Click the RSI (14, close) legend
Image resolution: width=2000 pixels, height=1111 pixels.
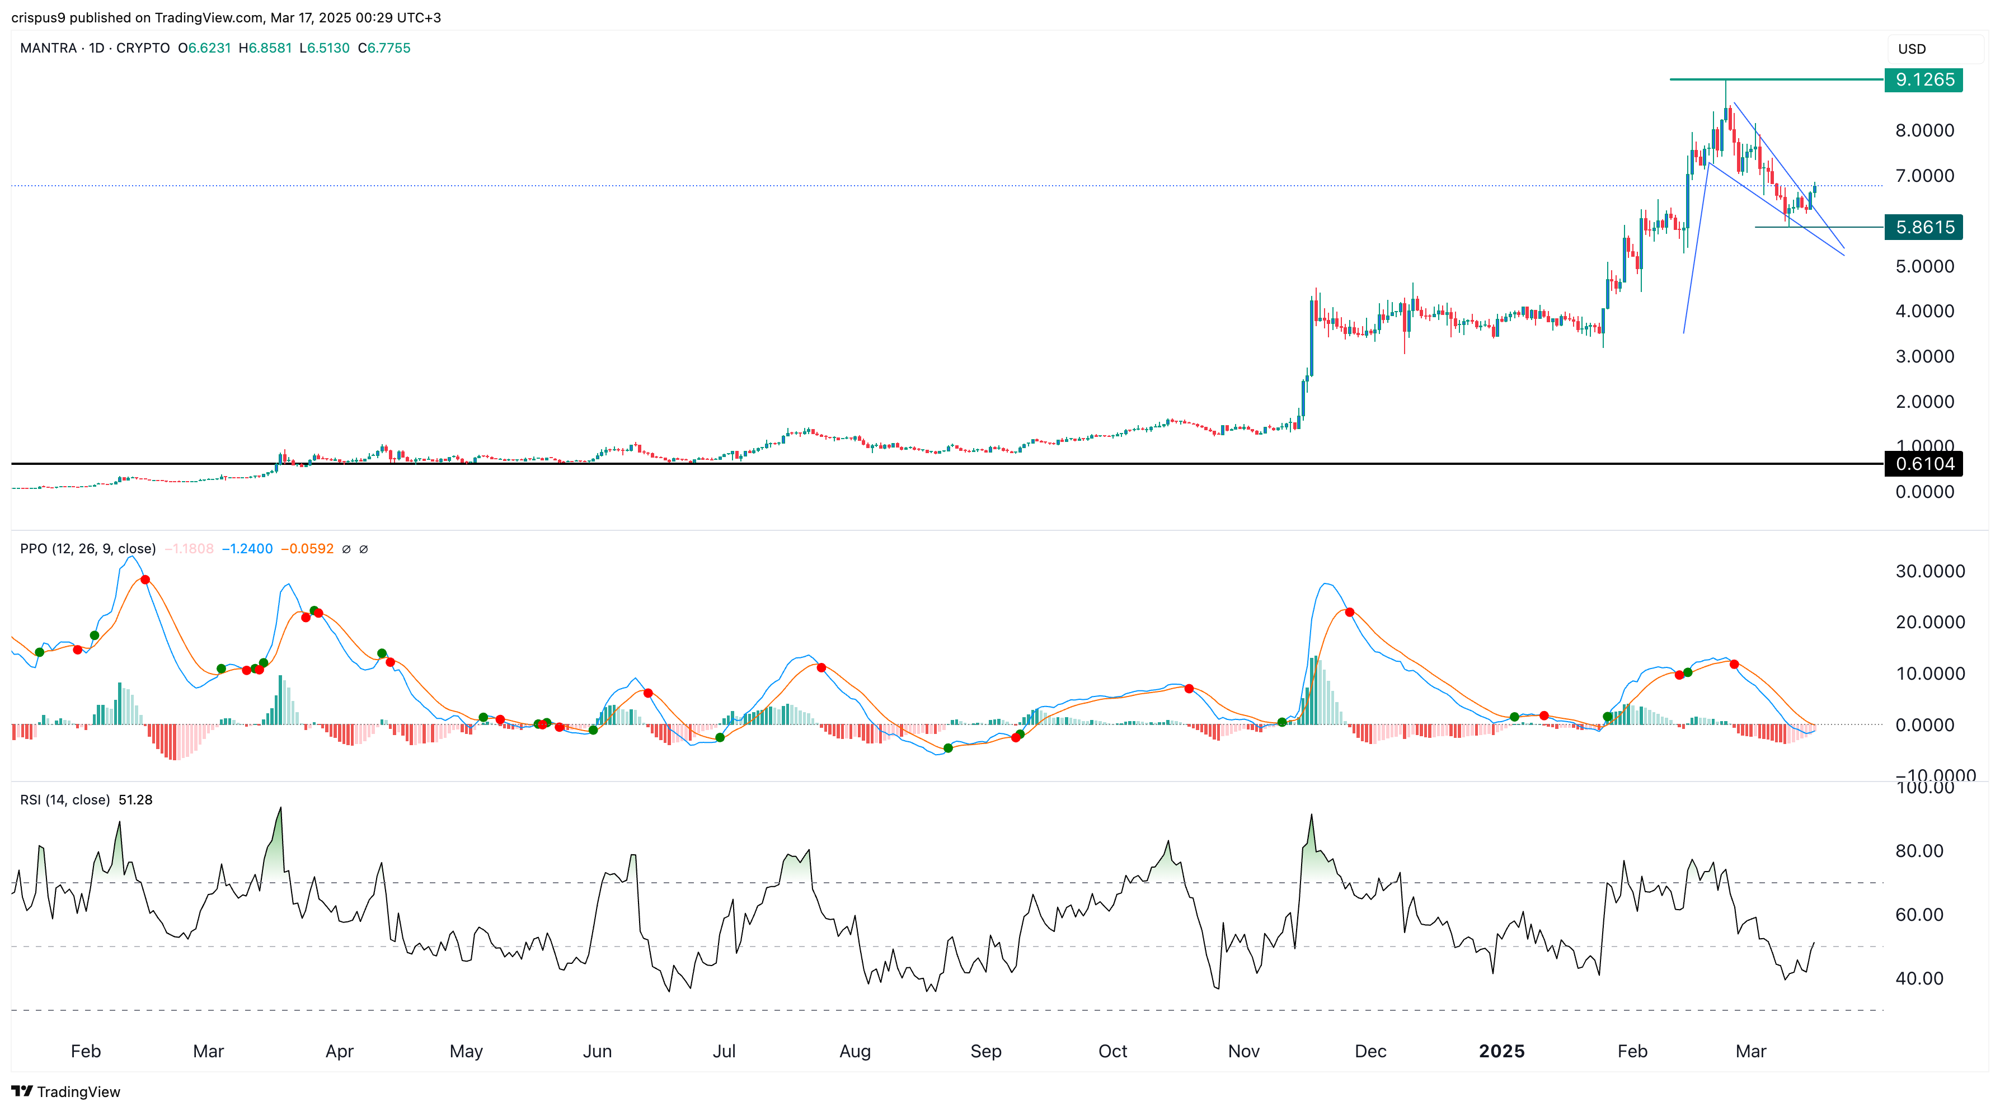coord(64,799)
